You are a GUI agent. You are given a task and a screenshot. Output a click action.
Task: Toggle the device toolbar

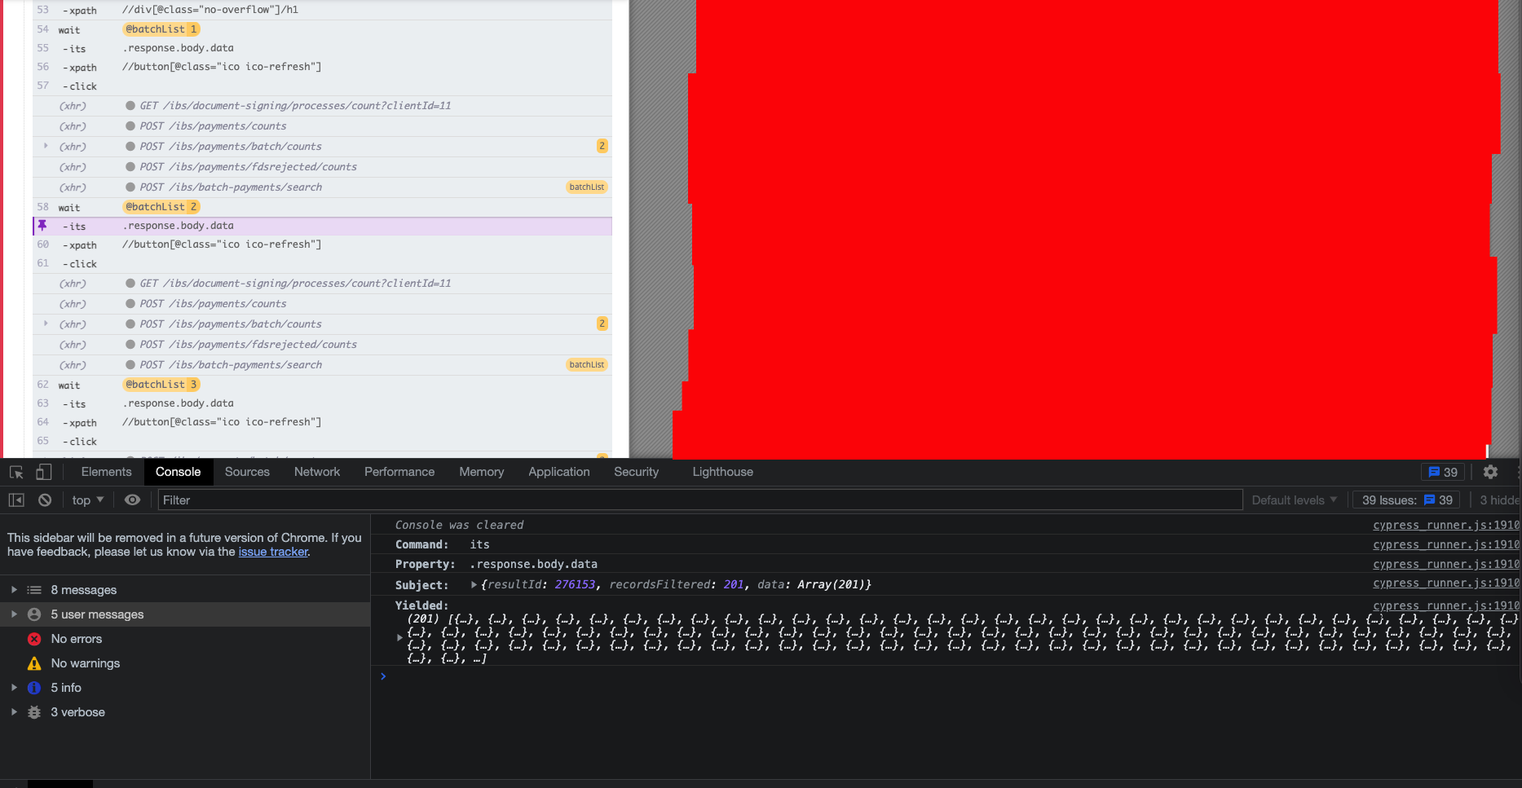[43, 472]
